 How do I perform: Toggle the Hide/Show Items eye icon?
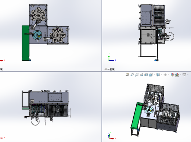[165, 75]
